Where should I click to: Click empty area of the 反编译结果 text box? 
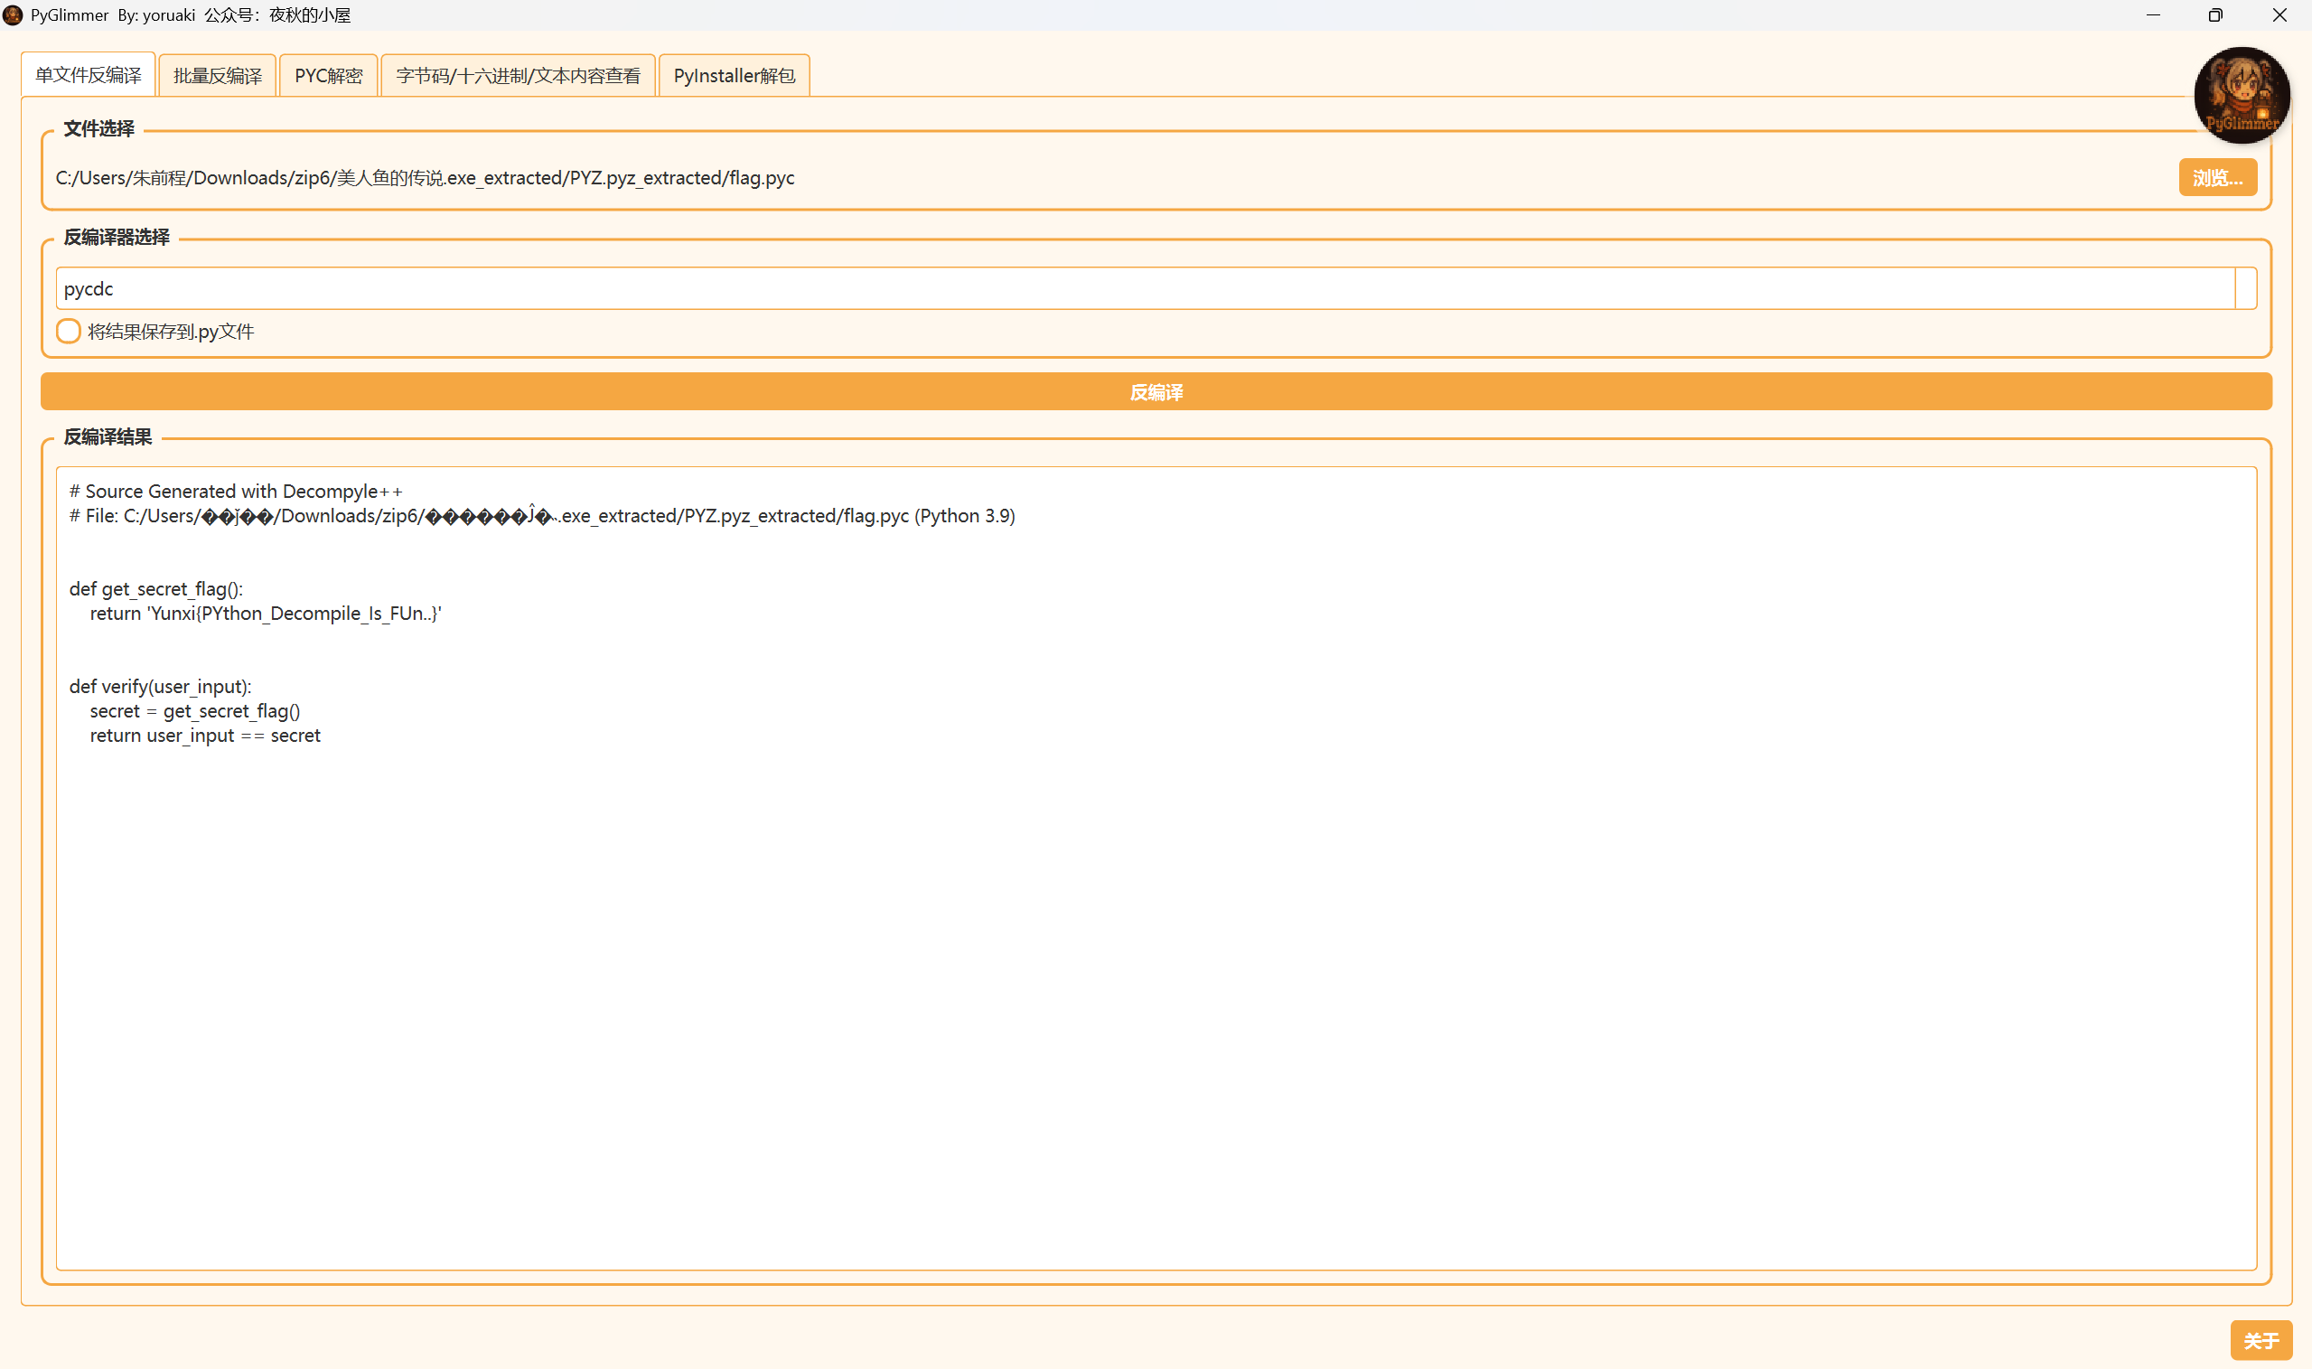point(1153,1015)
